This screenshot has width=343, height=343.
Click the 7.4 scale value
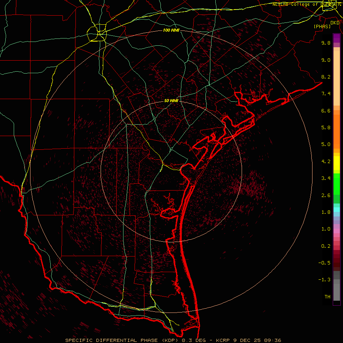326,94
